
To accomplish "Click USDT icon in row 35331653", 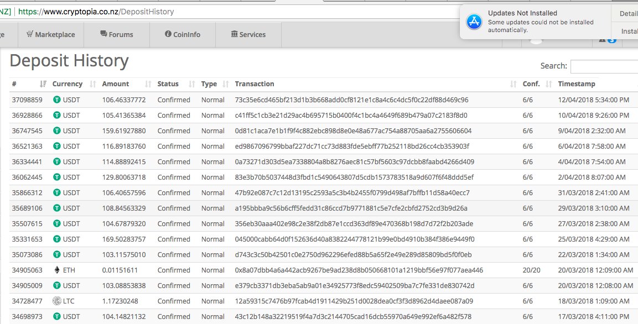I will (57, 239).
